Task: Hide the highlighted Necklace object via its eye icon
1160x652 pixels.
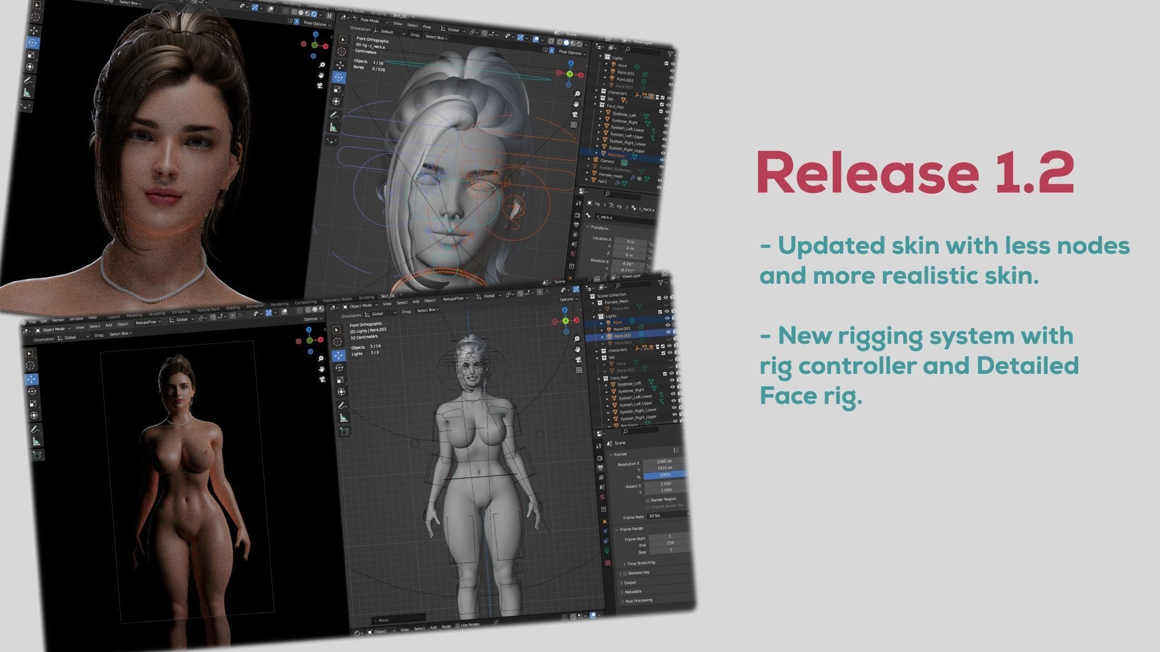Action: pyautogui.click(x=662, y=160)
